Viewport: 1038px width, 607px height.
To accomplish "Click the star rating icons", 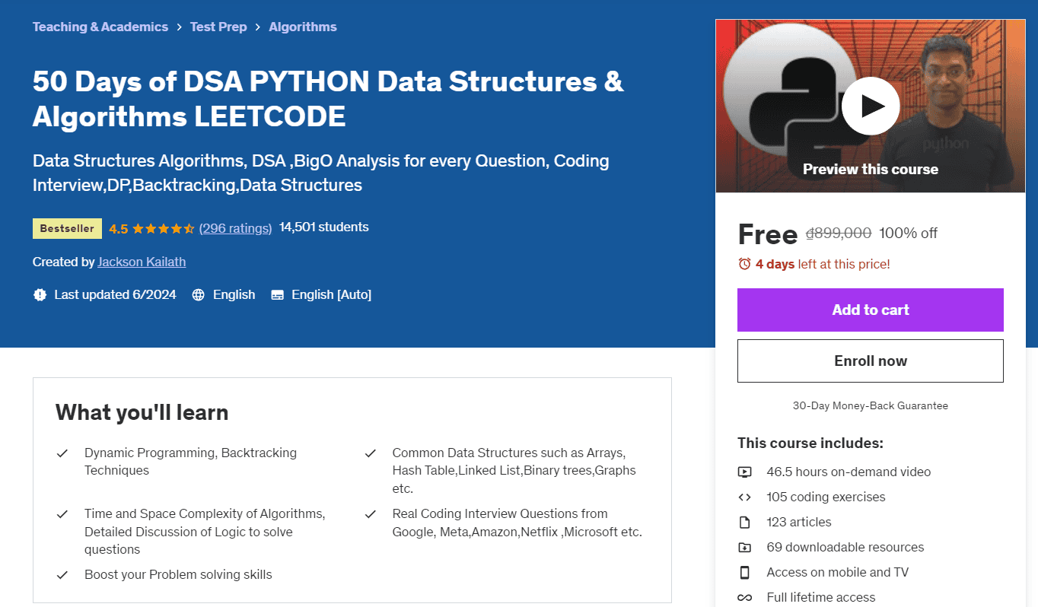I will point(164,228).
